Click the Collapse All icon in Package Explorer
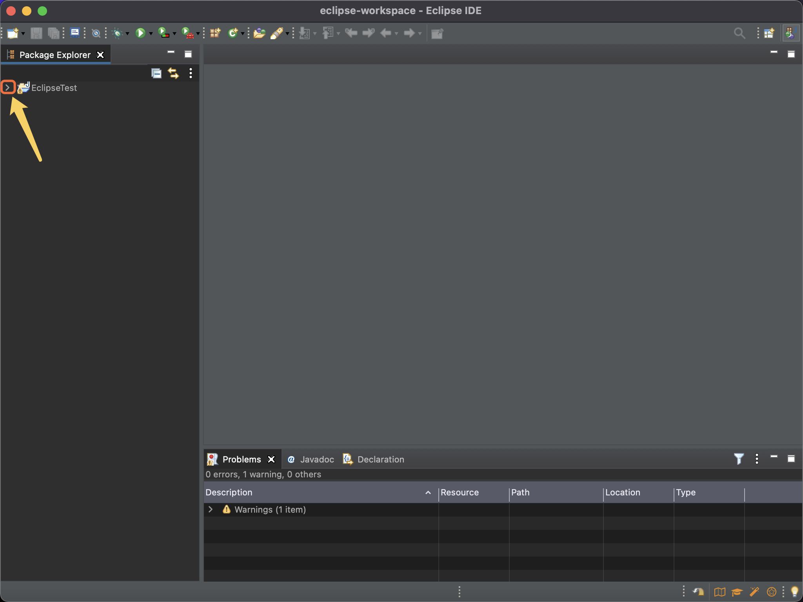This screenshot has width=803, height=602. click(x=156, y=73)
